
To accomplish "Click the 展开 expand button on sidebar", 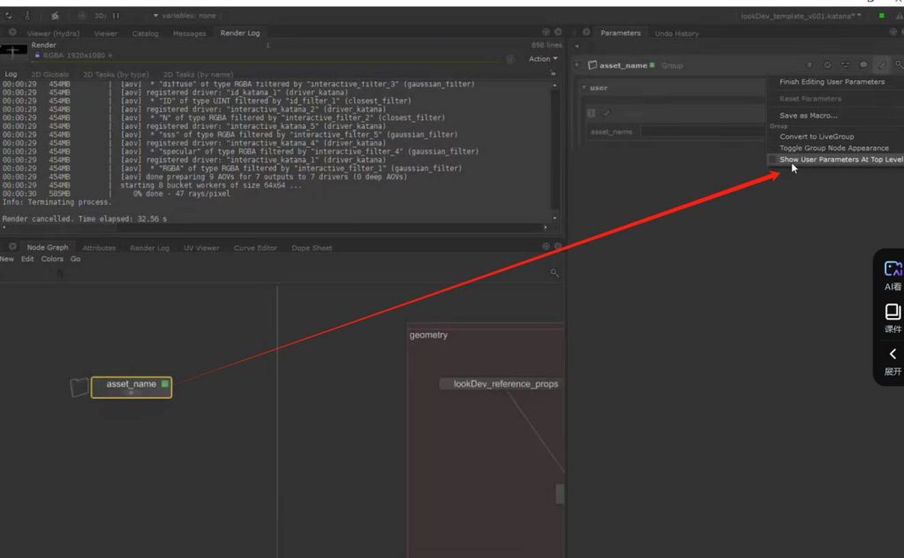I will [x=893, y=355].
